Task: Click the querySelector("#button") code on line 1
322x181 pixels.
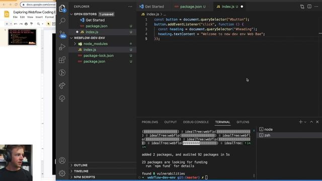Action: click(223, 20)
